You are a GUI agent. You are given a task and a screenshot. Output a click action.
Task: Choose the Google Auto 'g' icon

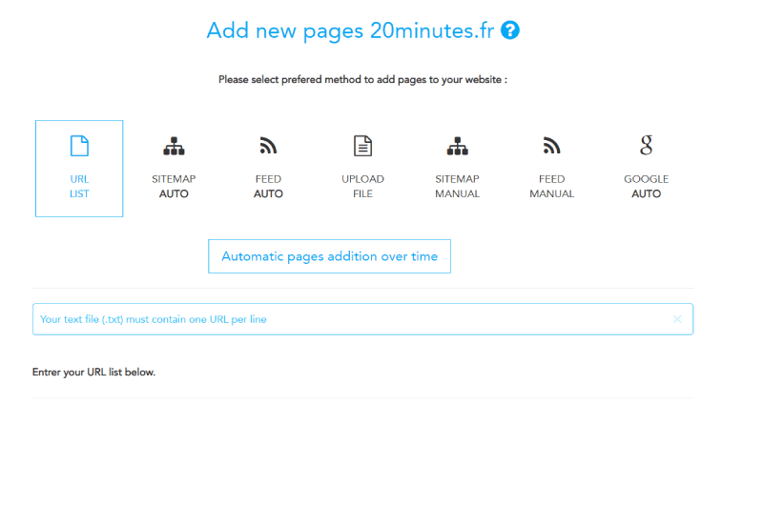(x=647, y=145)
